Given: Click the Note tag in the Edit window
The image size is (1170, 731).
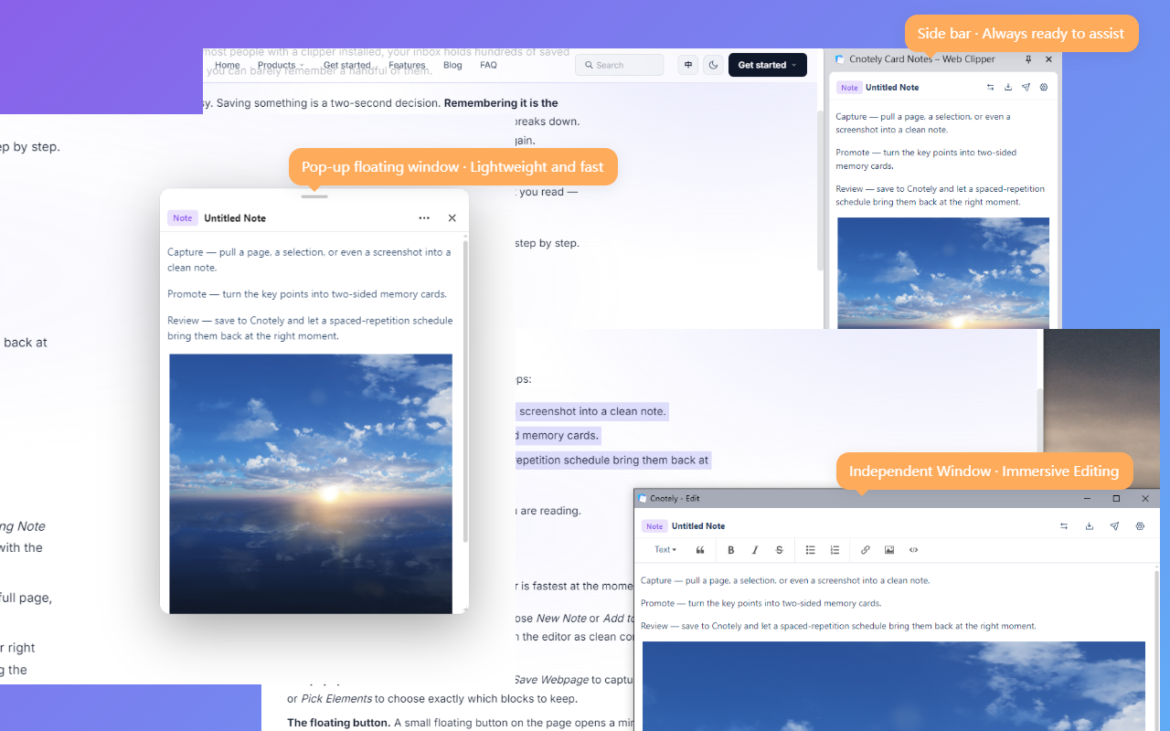Looking at the screenshot, I should [x=654, y=526].
